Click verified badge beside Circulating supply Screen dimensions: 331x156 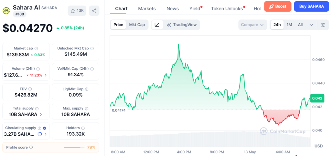pos(45,128)
